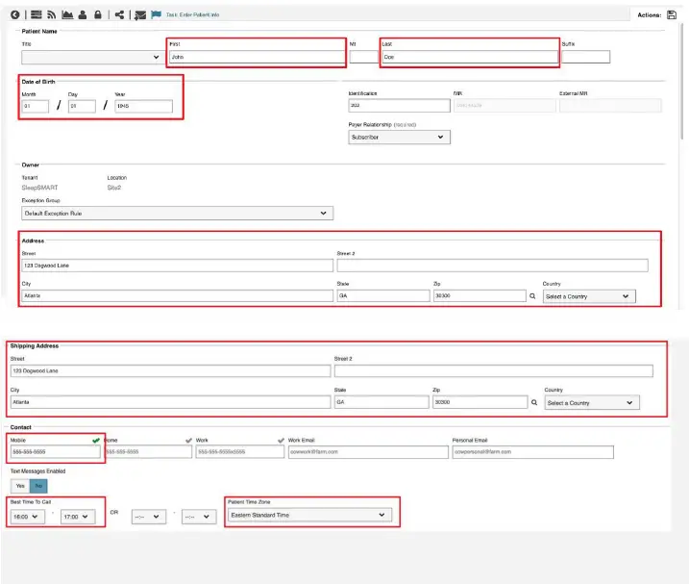Viewport: 689px width, 584px height.
Task: Open the stacked list icon in toolbar
Action: pyautogui.click(x=36, y=15)
